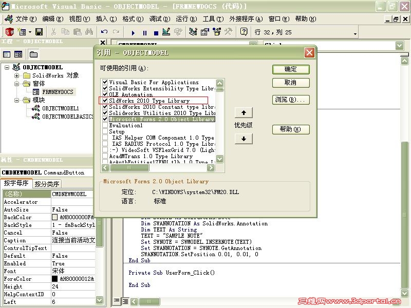Click Full Module View icon at code bottom

[x=125, y=301]
